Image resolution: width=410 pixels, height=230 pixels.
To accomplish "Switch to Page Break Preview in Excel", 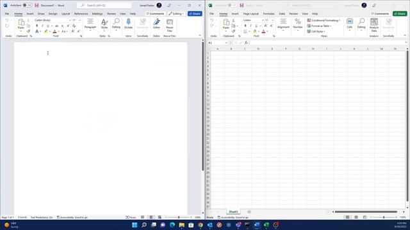I will pyautogui.click(x=365, y=217).
